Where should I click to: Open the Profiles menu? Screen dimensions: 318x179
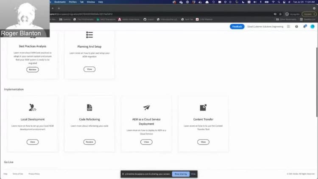73,2
